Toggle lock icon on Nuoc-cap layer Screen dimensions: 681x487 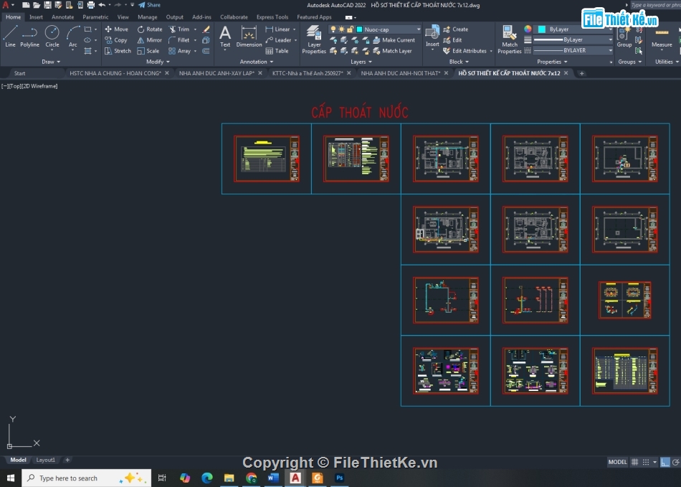349,29
